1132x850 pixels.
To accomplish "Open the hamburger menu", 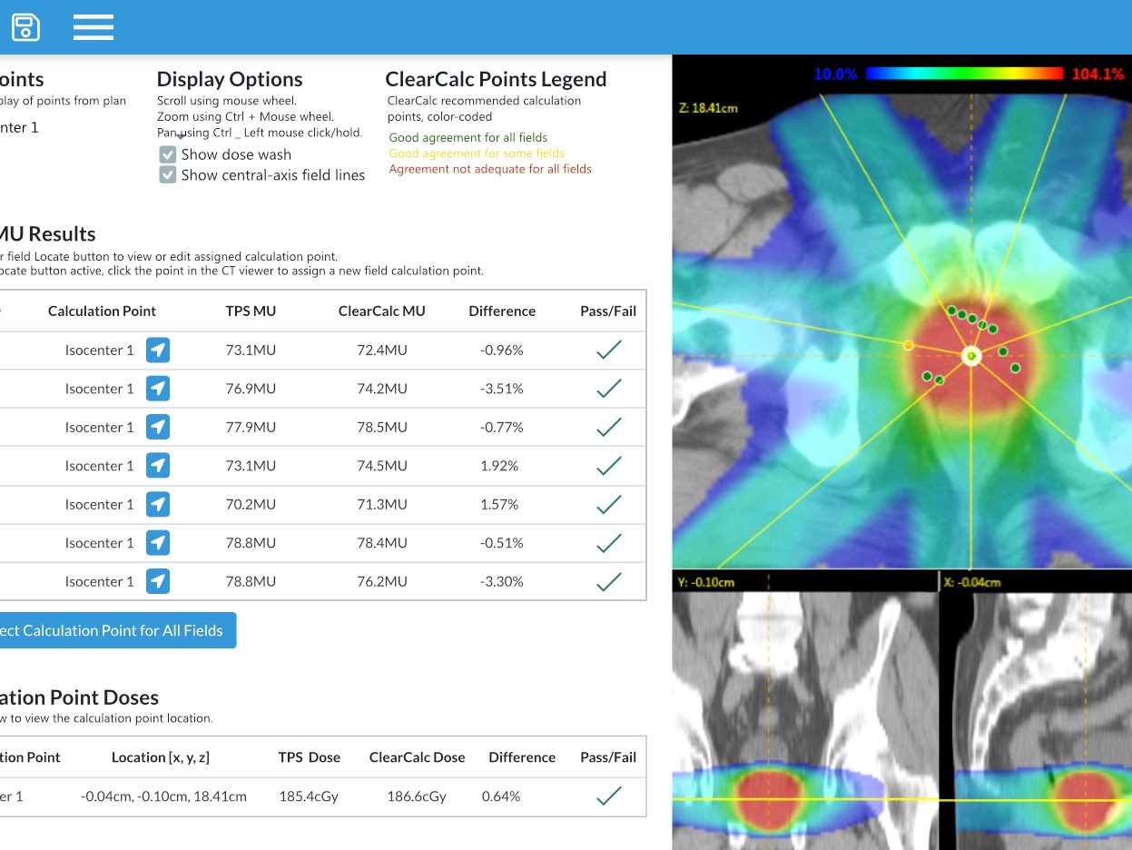I will (94, 26).
